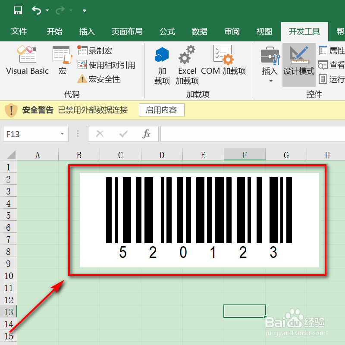Open the redo history dropdown arrow
345x345 pixels.
pos(71,10)
